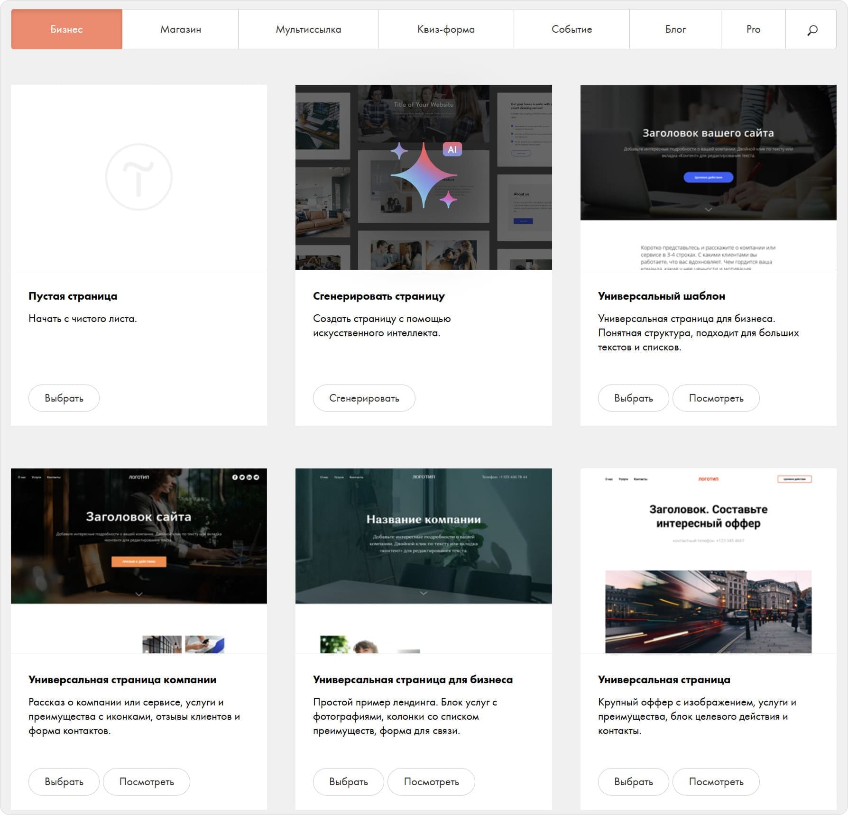Open the Универсальная страница компании thumbnail

click(138, 560)
